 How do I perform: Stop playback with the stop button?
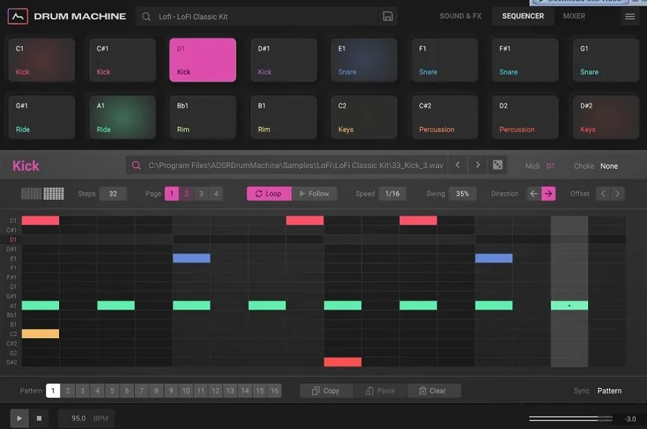pos(39,418)
